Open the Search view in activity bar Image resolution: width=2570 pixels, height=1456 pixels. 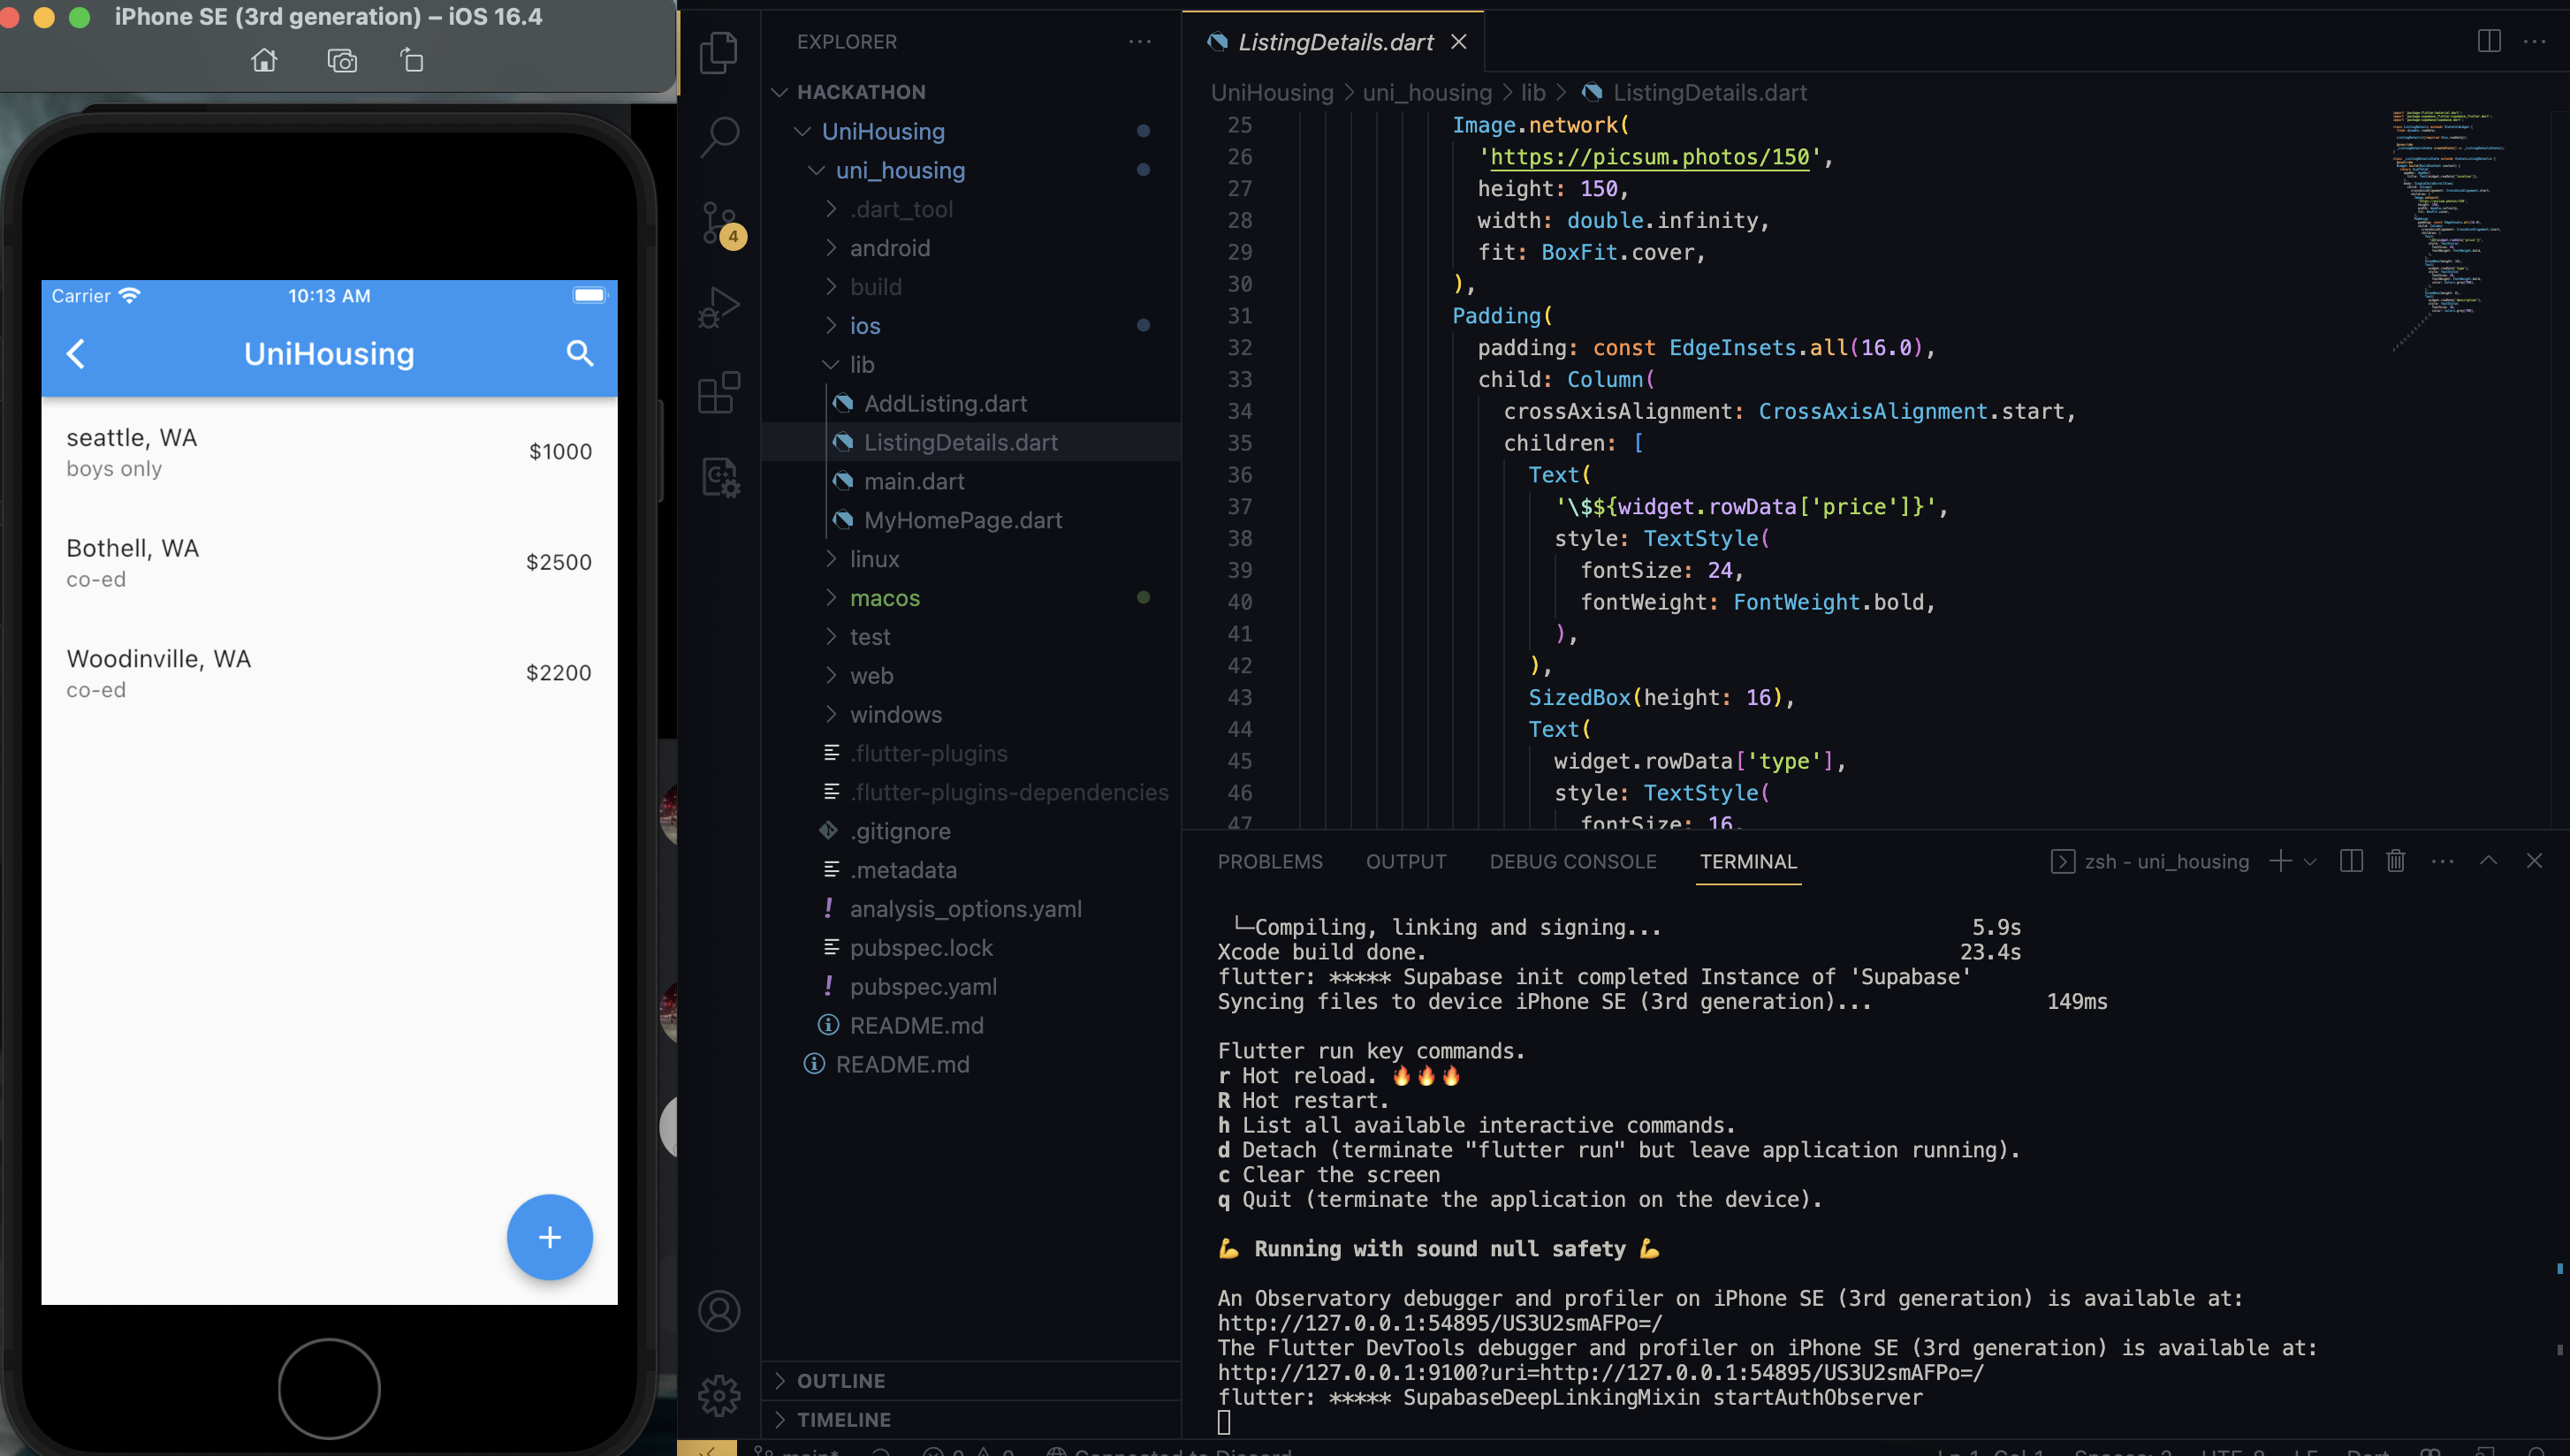719,137
